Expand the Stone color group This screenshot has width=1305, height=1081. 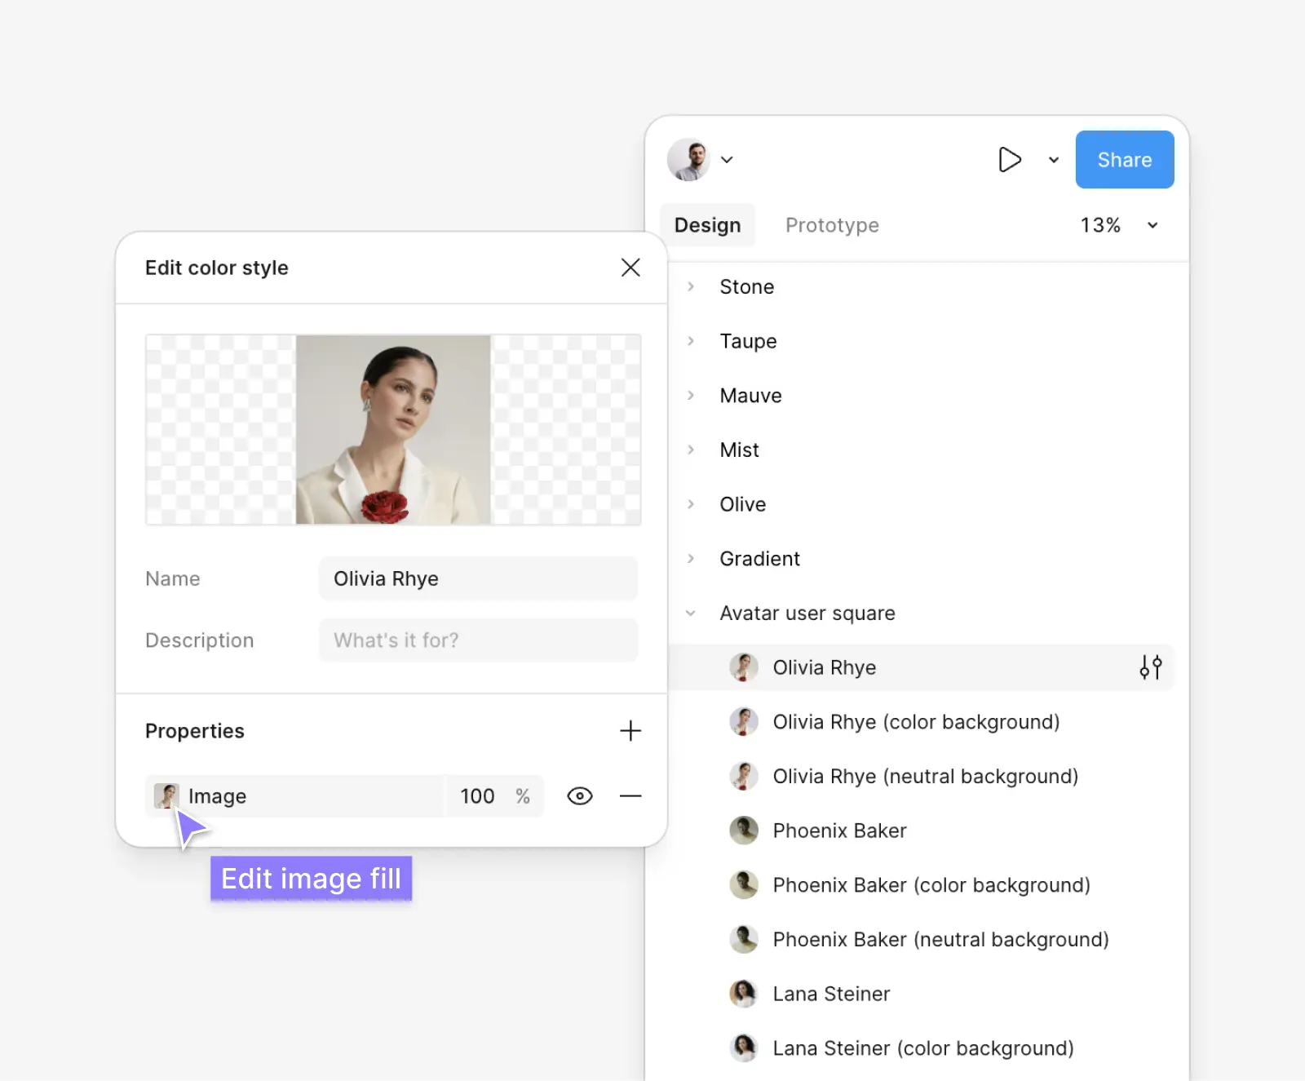click(x=691, y=286)
